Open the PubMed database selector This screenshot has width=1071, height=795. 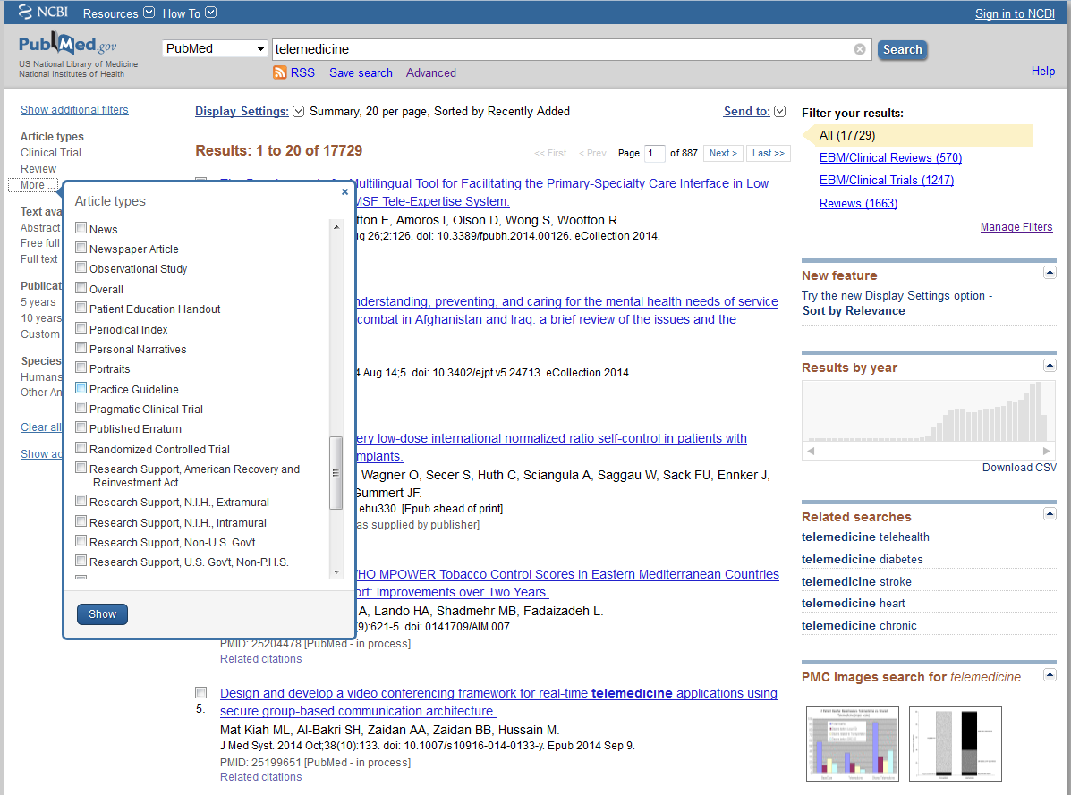coord(215,48)
